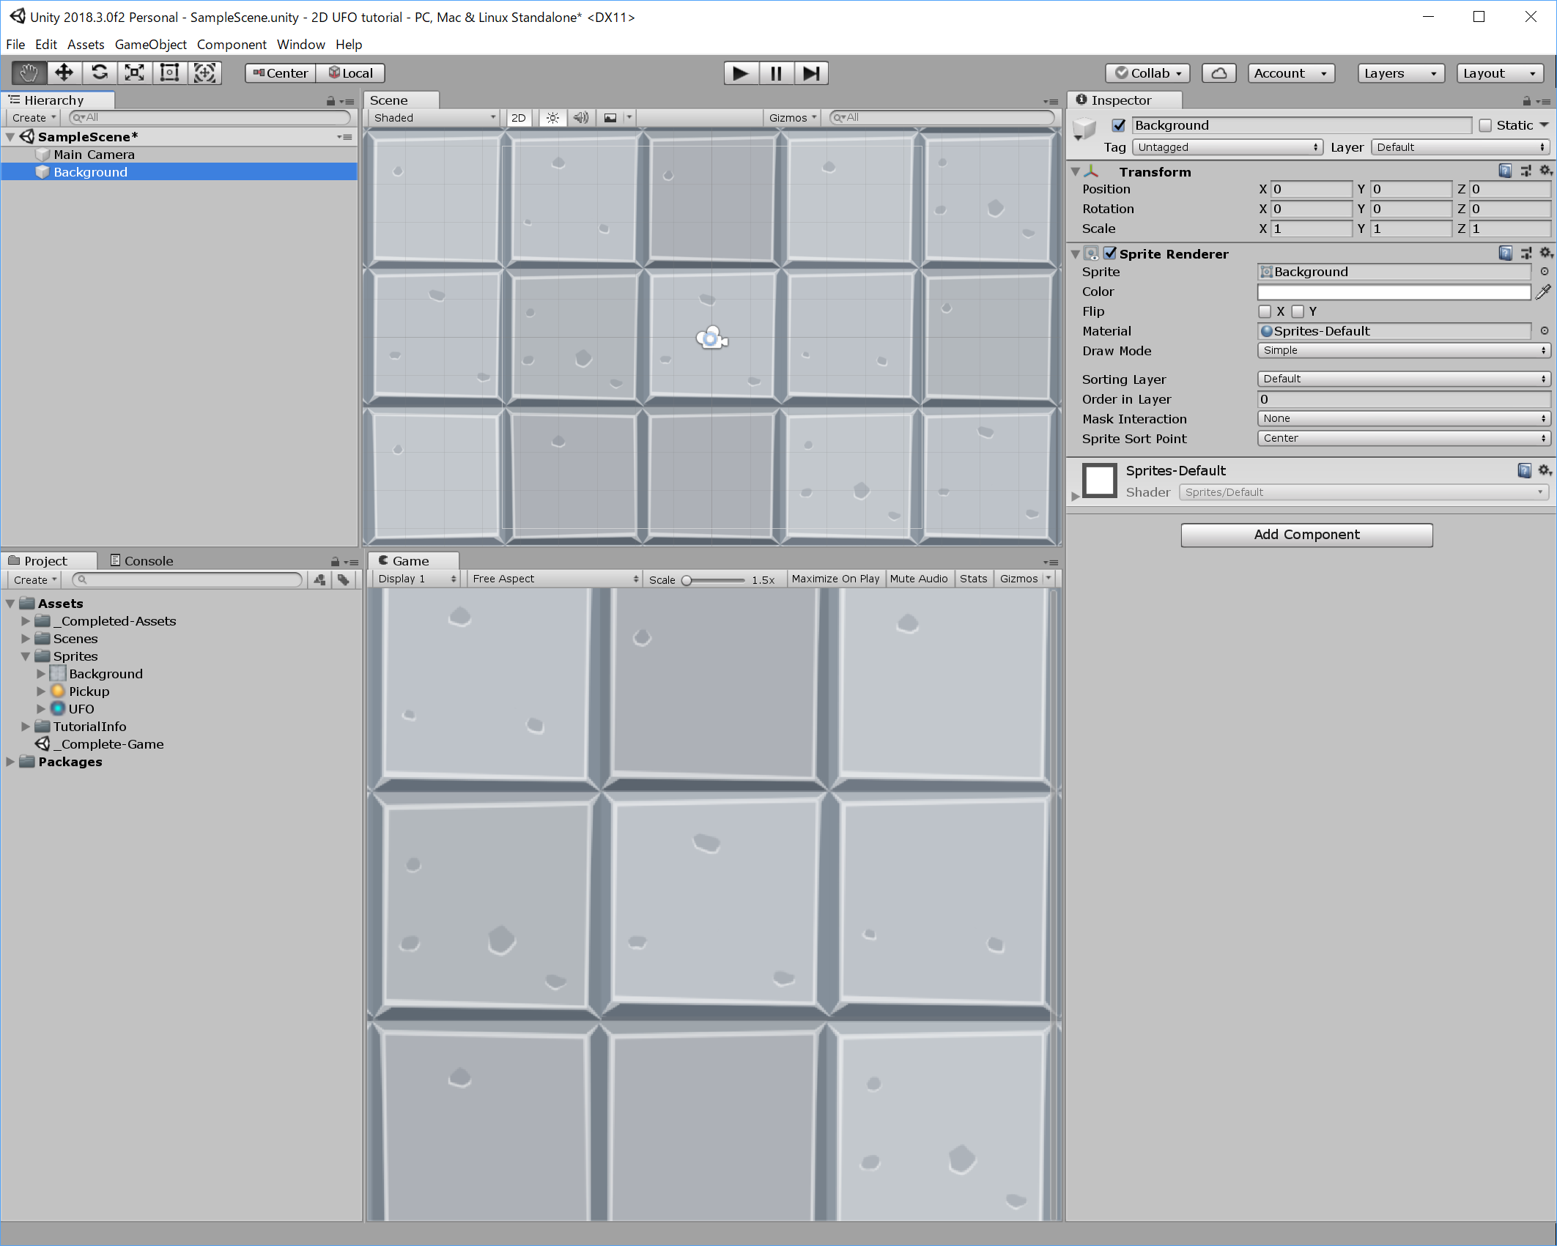Expand the Packages folder
Screen dimensions: 1557x1246
click(x=10, y=762)
